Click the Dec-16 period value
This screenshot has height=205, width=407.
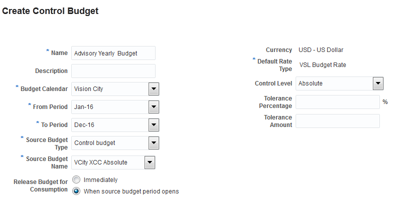click(x=110, y=125)
